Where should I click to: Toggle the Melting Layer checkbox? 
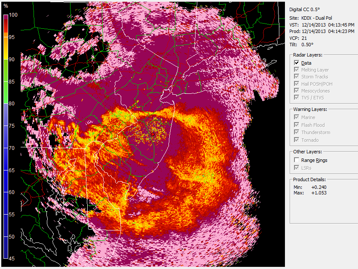click(x=297, y=70)
